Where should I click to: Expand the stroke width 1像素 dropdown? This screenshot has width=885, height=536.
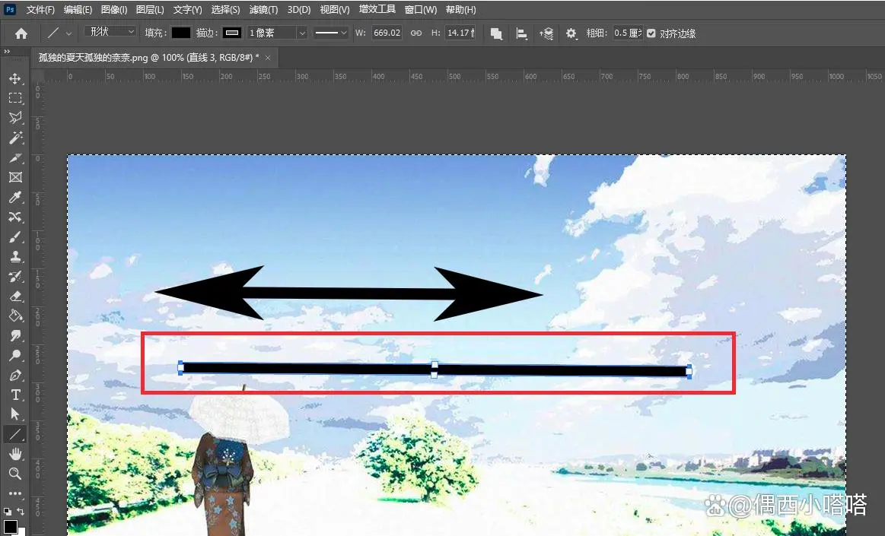[x=302, y=33]
